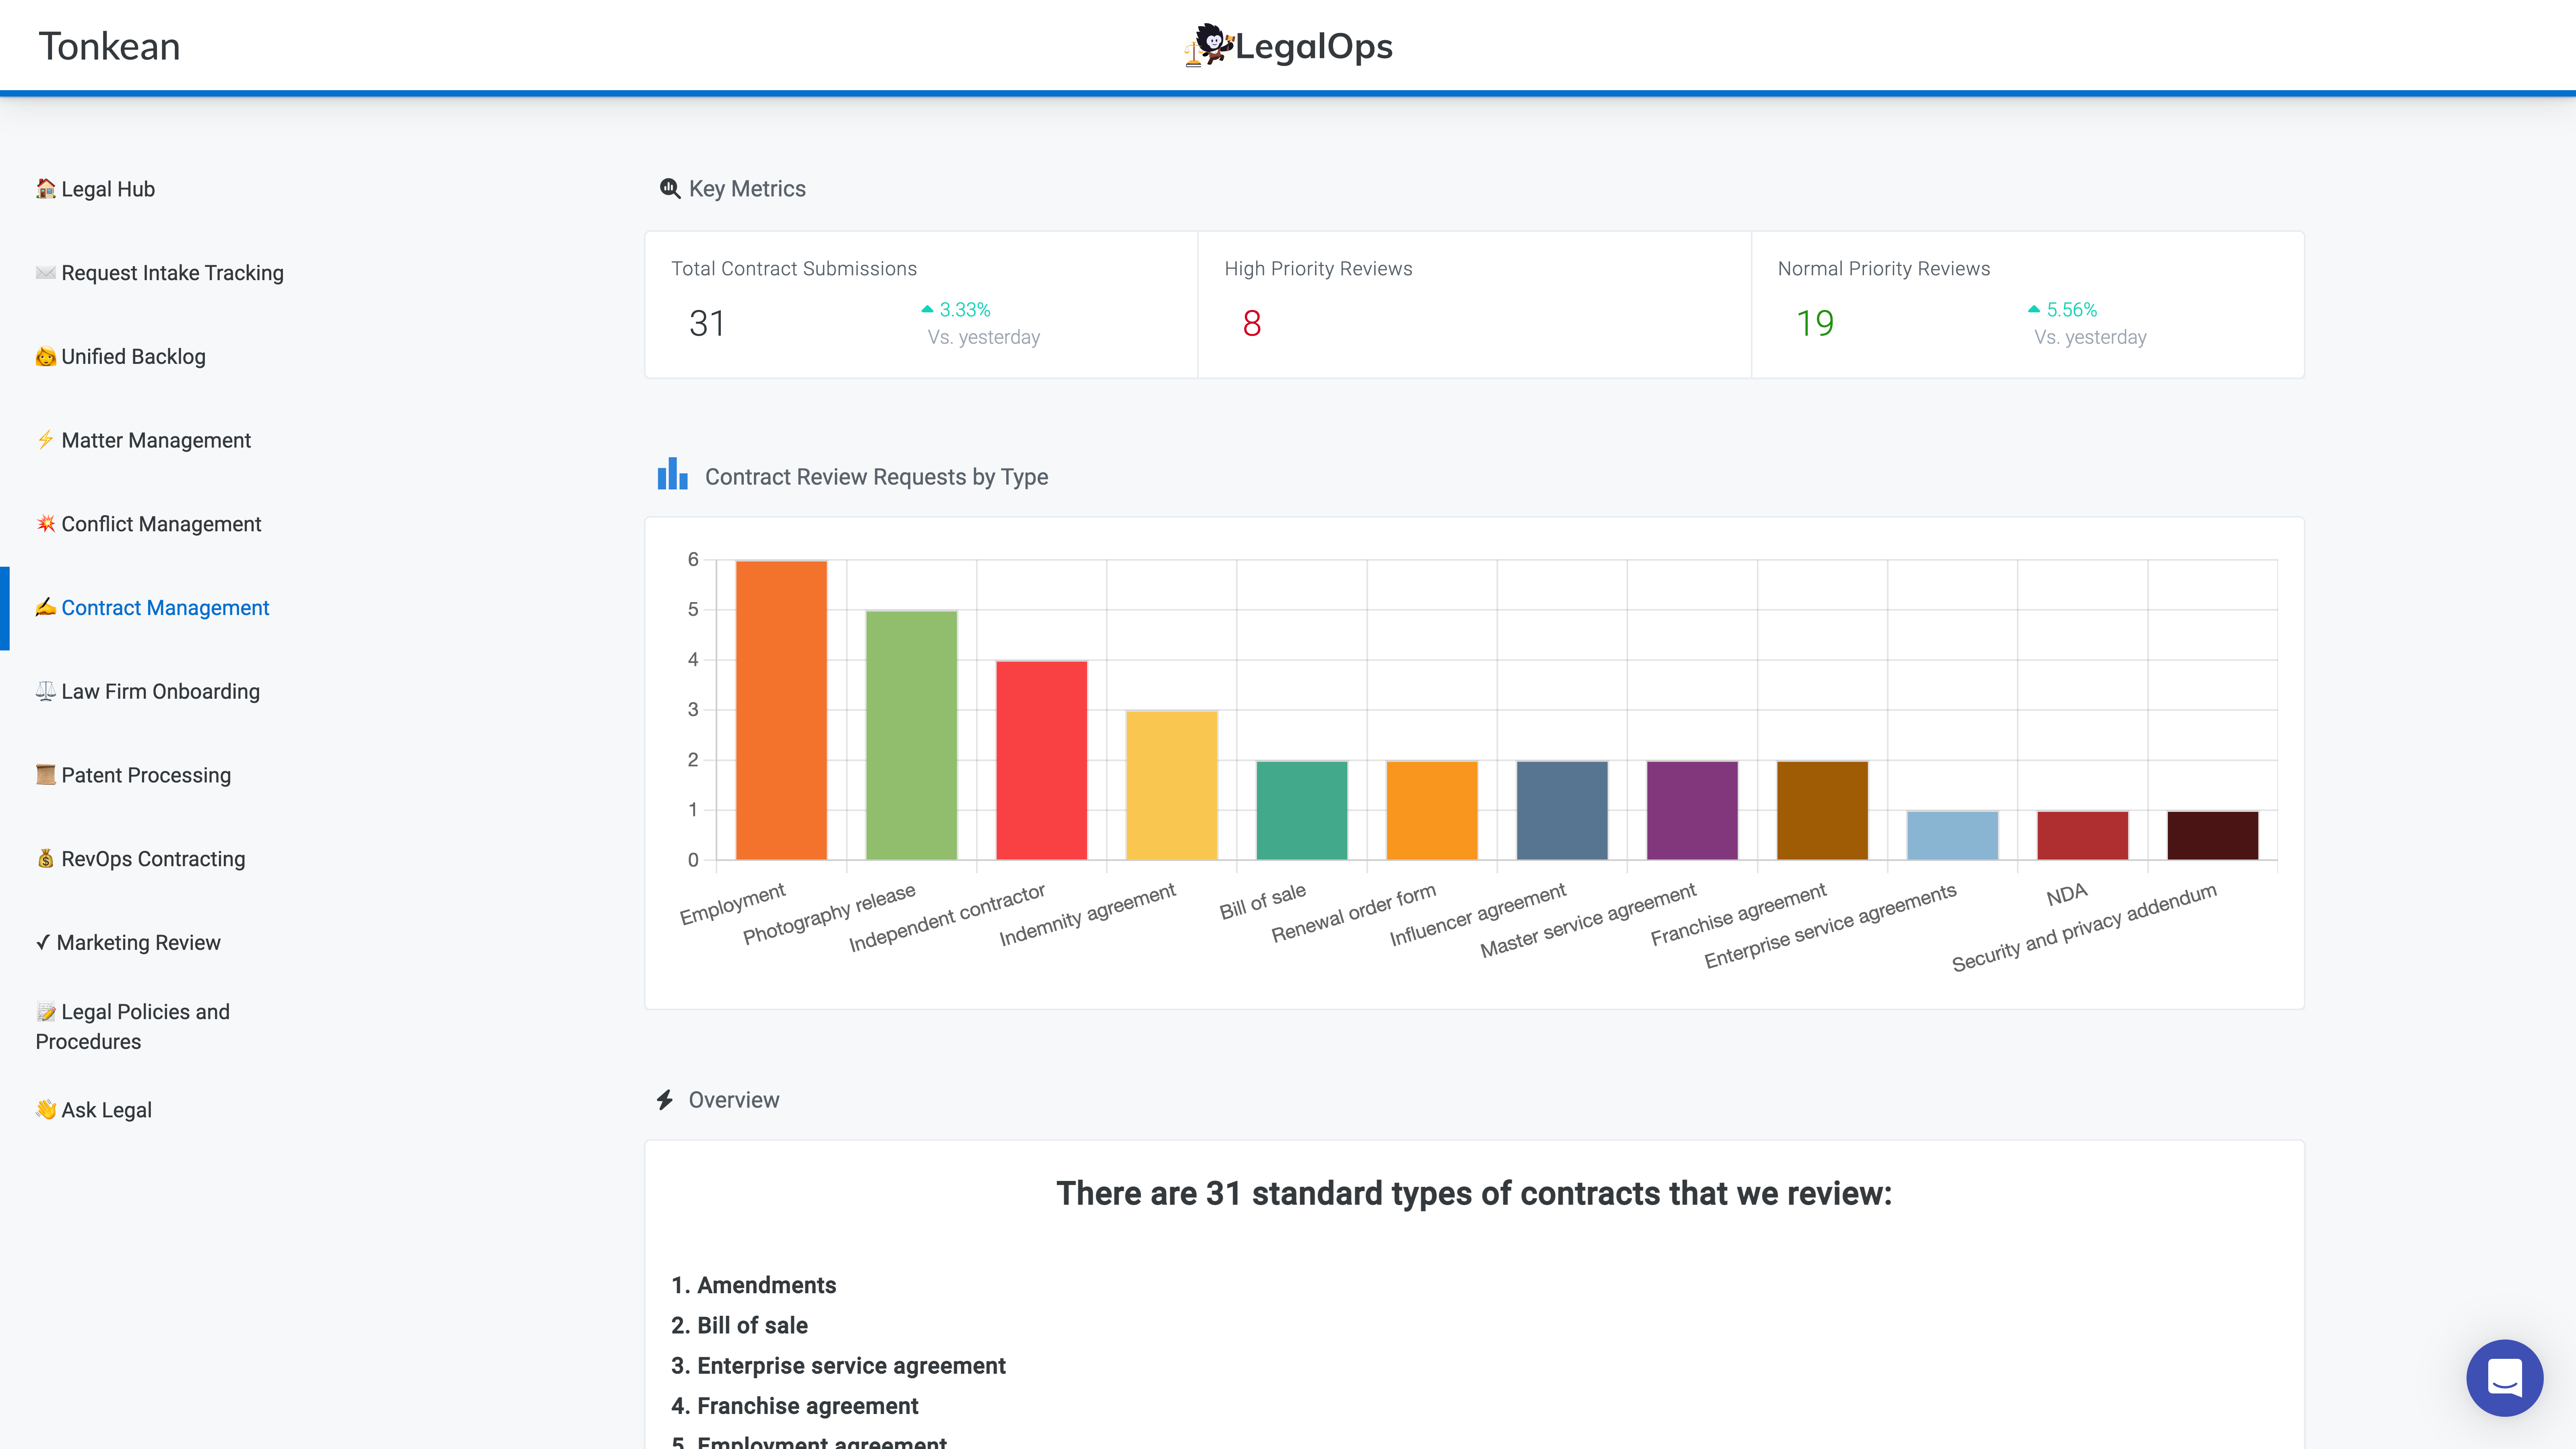The image size is (2576, 1449).
Task: Open Unified Backlog section
Action: (x=133, y=357)
